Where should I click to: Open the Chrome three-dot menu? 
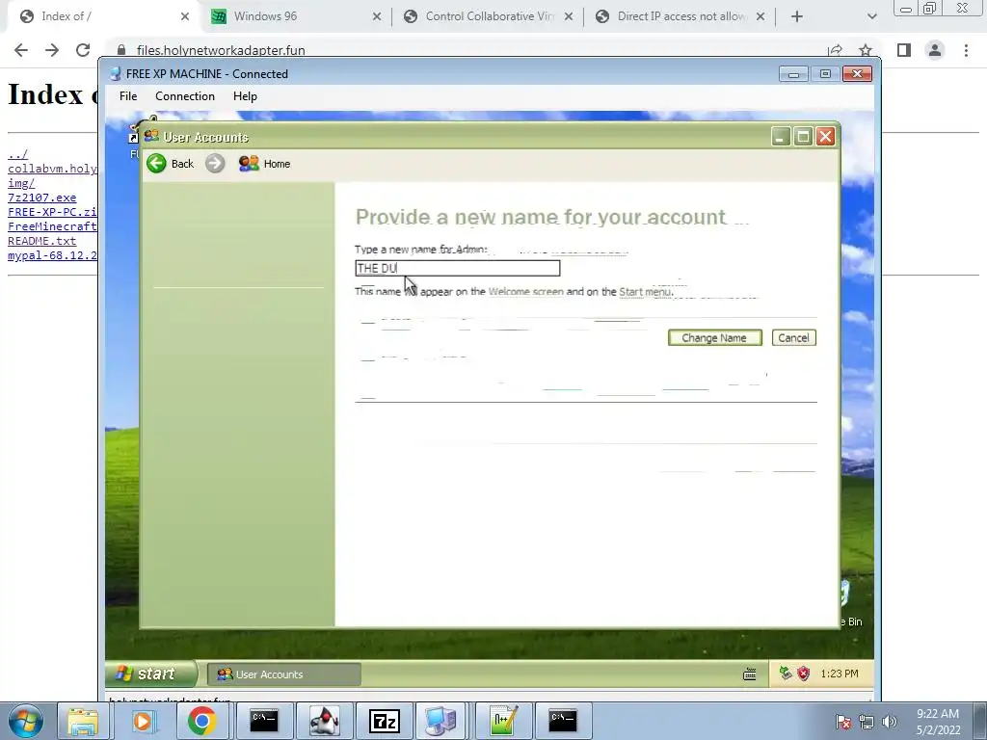[966, 50]
